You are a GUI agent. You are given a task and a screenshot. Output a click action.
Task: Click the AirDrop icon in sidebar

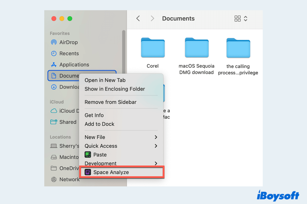54,42
